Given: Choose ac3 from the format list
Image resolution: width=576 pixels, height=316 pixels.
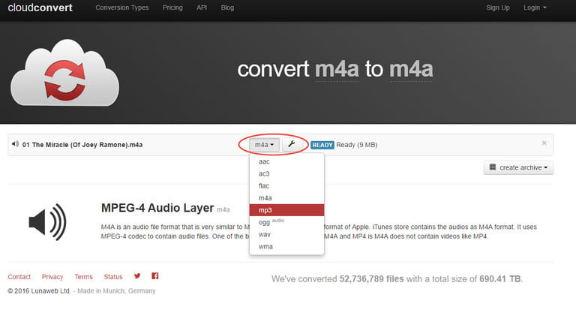Looking at the screenshot, I should click(286, 174).
